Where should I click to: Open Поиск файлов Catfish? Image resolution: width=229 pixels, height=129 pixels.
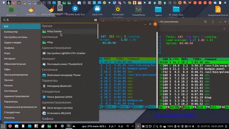69,97
